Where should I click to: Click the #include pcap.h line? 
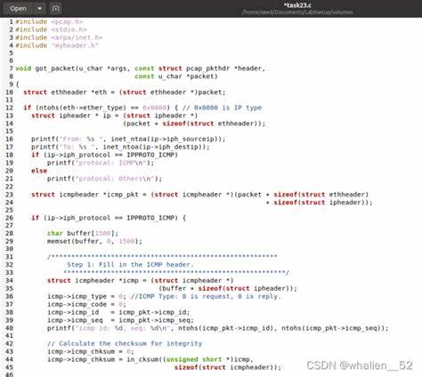(49, 22)
